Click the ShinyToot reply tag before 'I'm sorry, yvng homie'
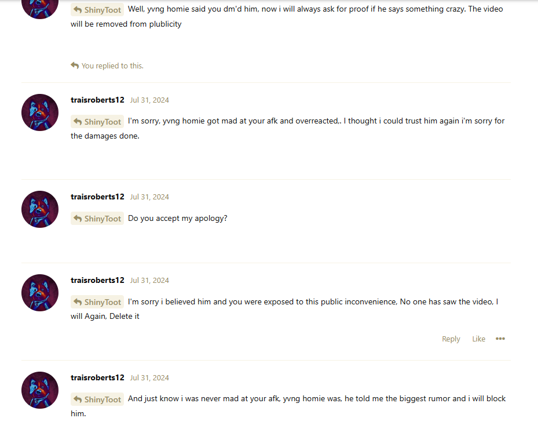 coord(97,122)
